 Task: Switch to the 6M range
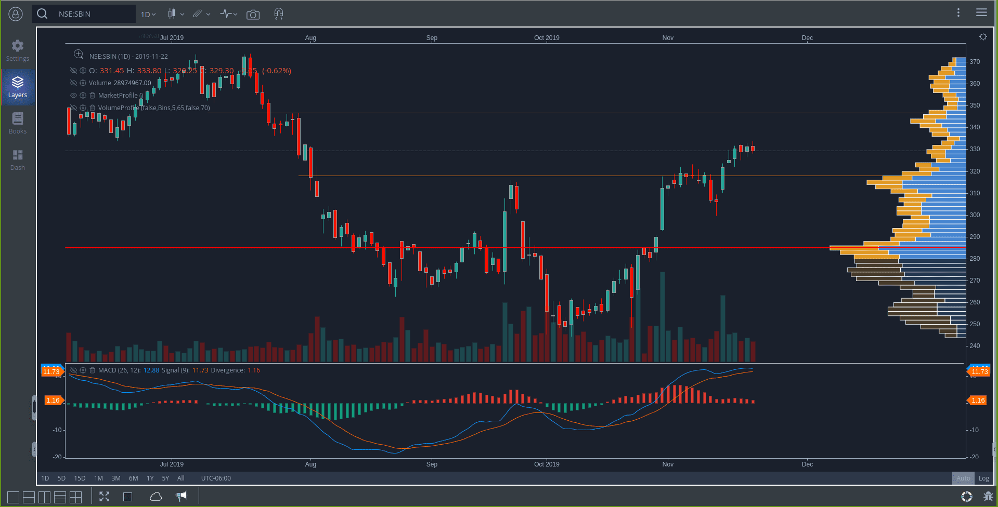(133, 478)
